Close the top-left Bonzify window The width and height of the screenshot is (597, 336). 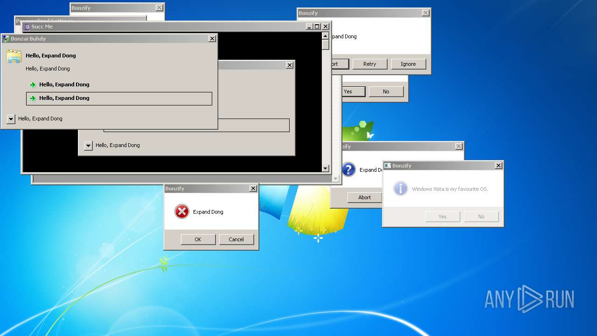tap(160, 8)
